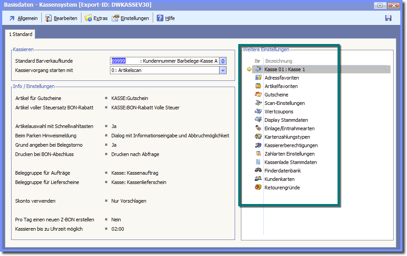This screenshot has width=407, height=256.
Task: Click the Gutscheine icon in list
Action: [x=258, y=95]
